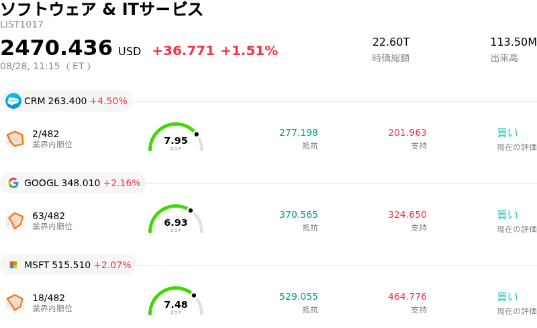Image resolution: width=537 pixels, height=328 pixels.
Task: Click the Google logo icon for GOOGL
Action: tap(13, 183)
